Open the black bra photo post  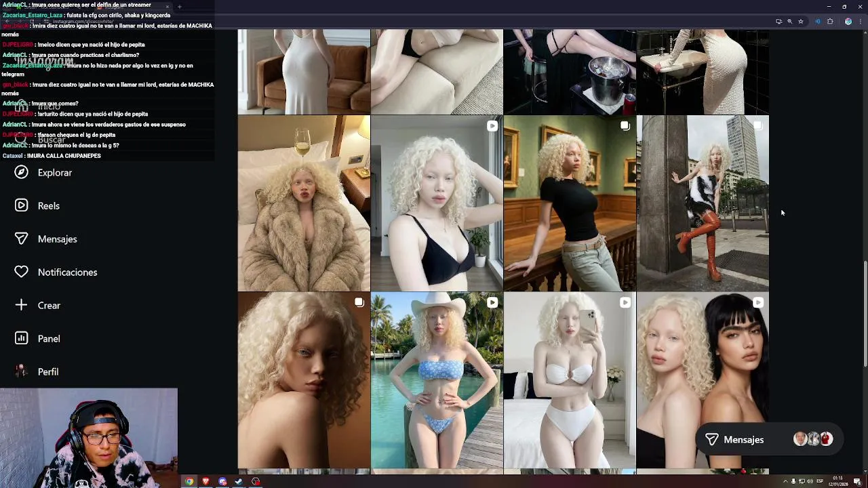click(437, 203)
